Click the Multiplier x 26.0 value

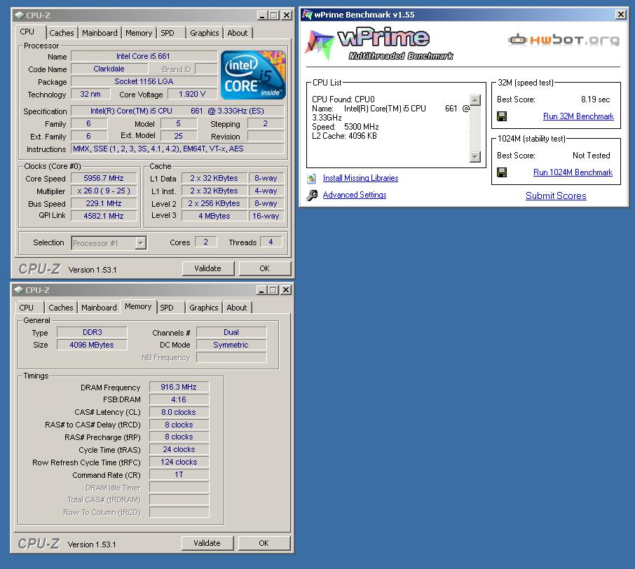click(104, 191)
